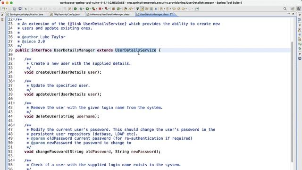The width and height of the screenshot is (302, 170).
Task: Click the vertical editor scrollbar thumb
Action: point(292,102)
